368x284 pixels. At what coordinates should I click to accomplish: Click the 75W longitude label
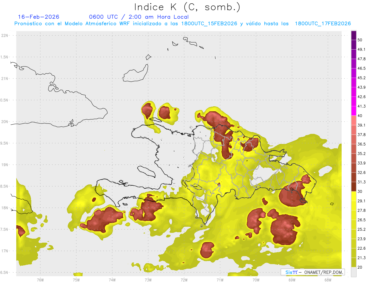(76, 280)
